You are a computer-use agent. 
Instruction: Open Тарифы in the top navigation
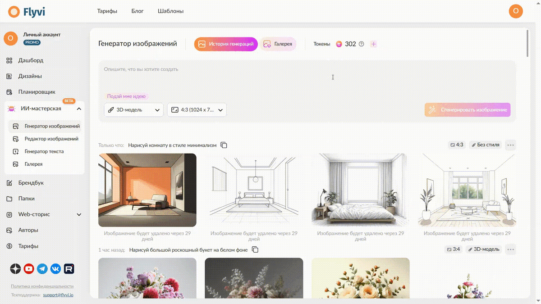tap(107, 11)
